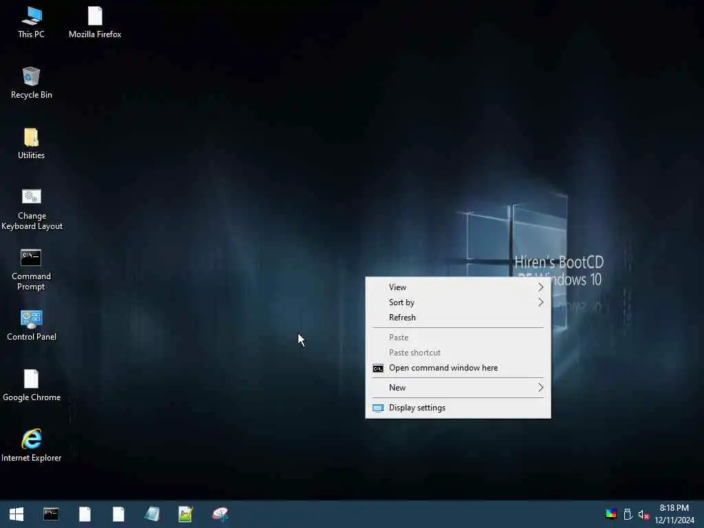
Task: Click the Sort by submenu arrow
Action: [540, 302]
